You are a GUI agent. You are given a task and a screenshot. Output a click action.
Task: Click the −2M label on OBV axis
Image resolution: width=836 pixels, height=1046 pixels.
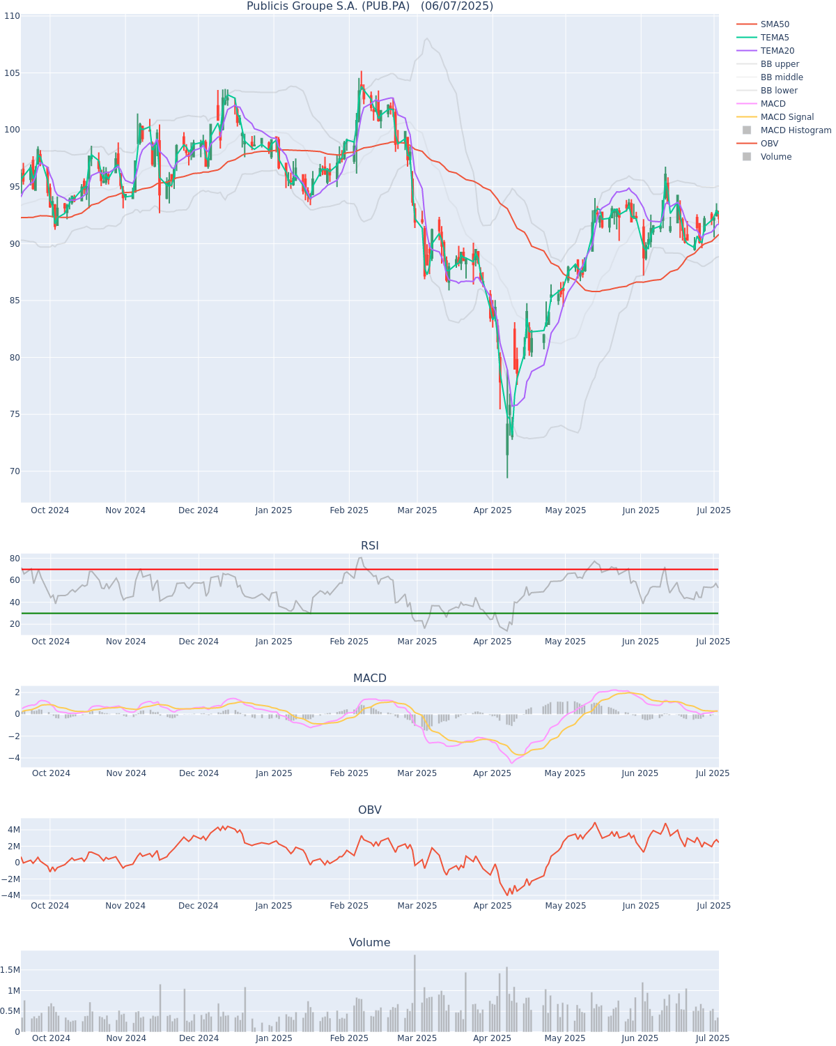point(11,879)
